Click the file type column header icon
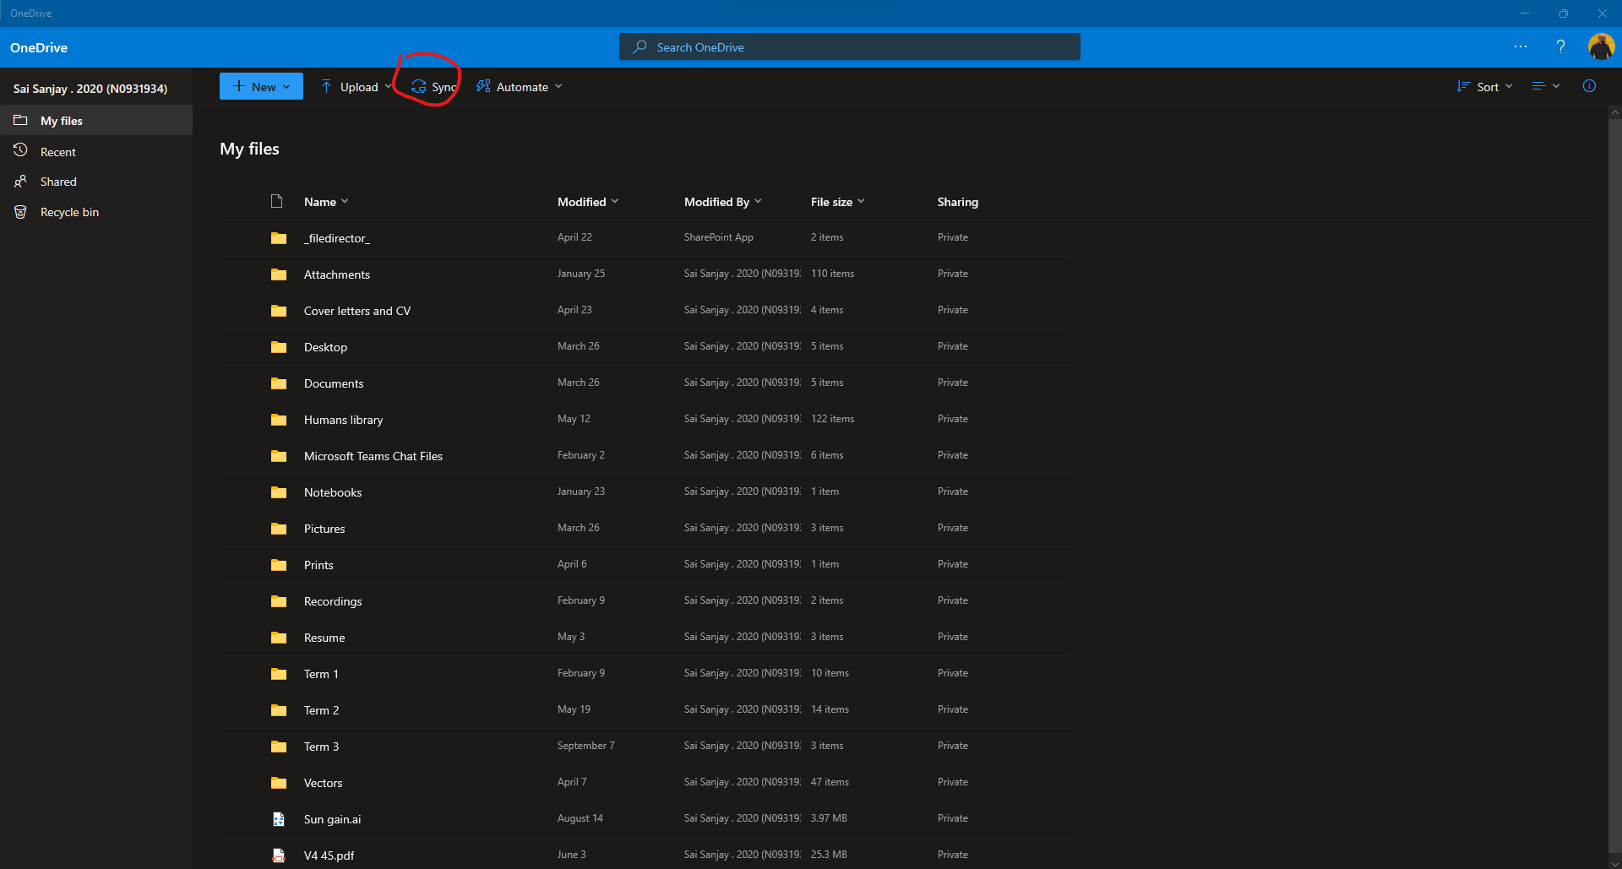Image resolution: width=1622 pixels, height=869 pixels. pos(276,201)
